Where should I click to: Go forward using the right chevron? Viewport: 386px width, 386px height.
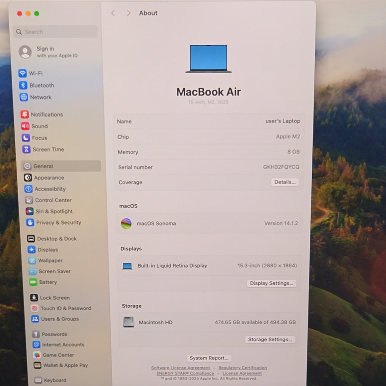tap(128, 13)
